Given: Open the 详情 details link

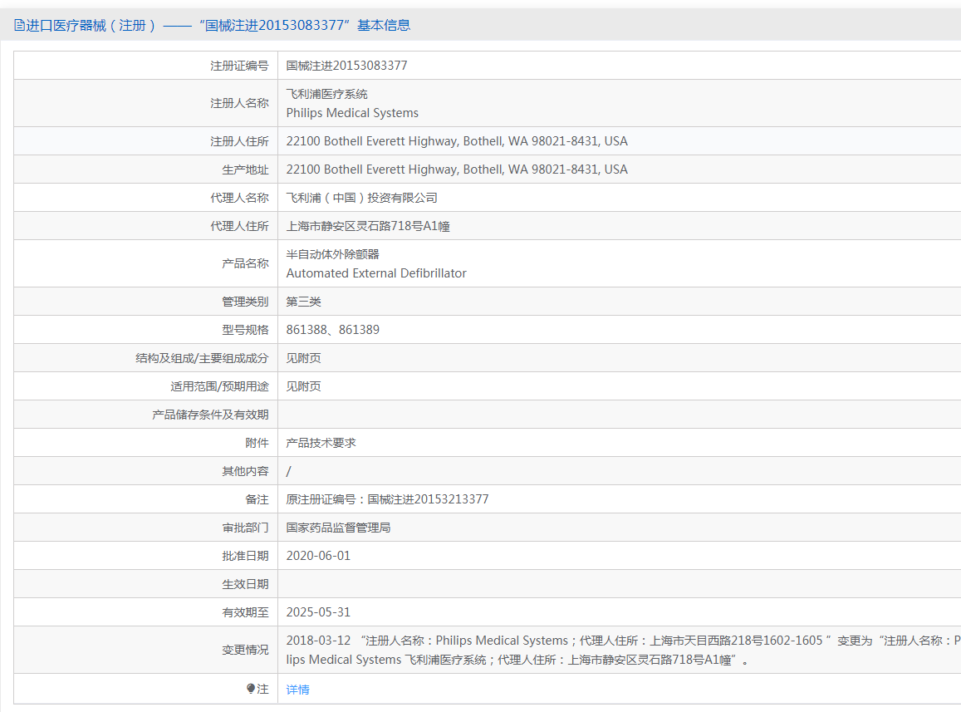Looking at the screenshot, I should click(298, 690).
